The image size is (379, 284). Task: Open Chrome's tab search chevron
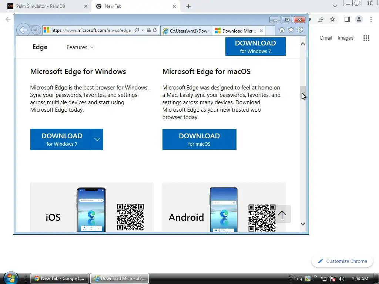(335, 6)
